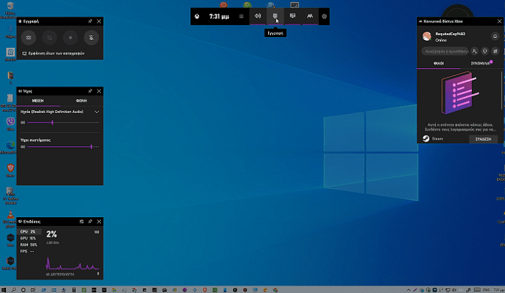This screenshot has height=293, width=505.
Task: Select the CPU metric row
Action: point(29,232)
